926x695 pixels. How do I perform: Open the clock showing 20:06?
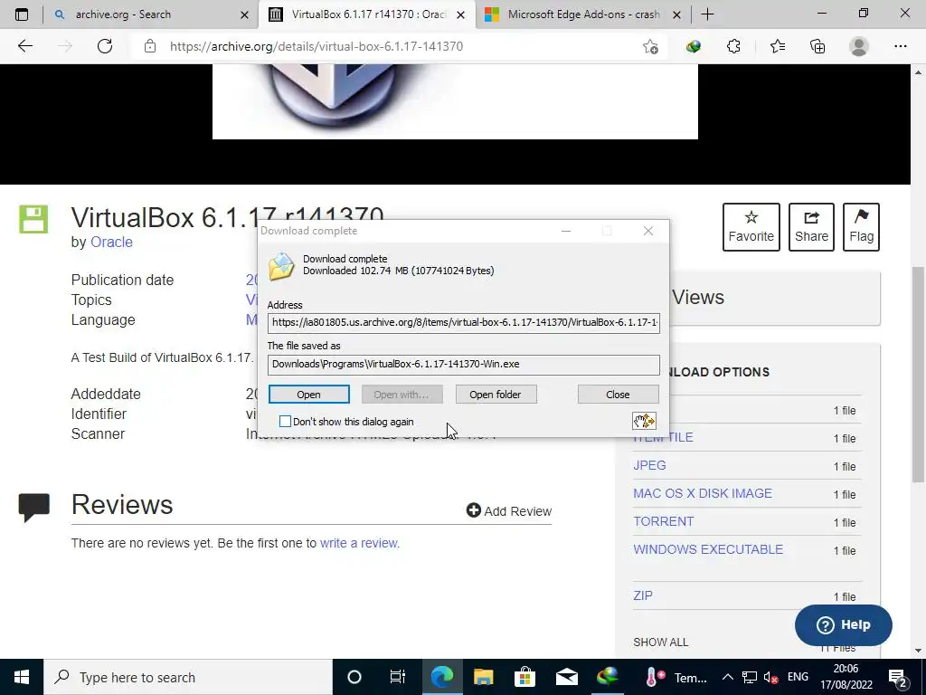coord(846,677)
